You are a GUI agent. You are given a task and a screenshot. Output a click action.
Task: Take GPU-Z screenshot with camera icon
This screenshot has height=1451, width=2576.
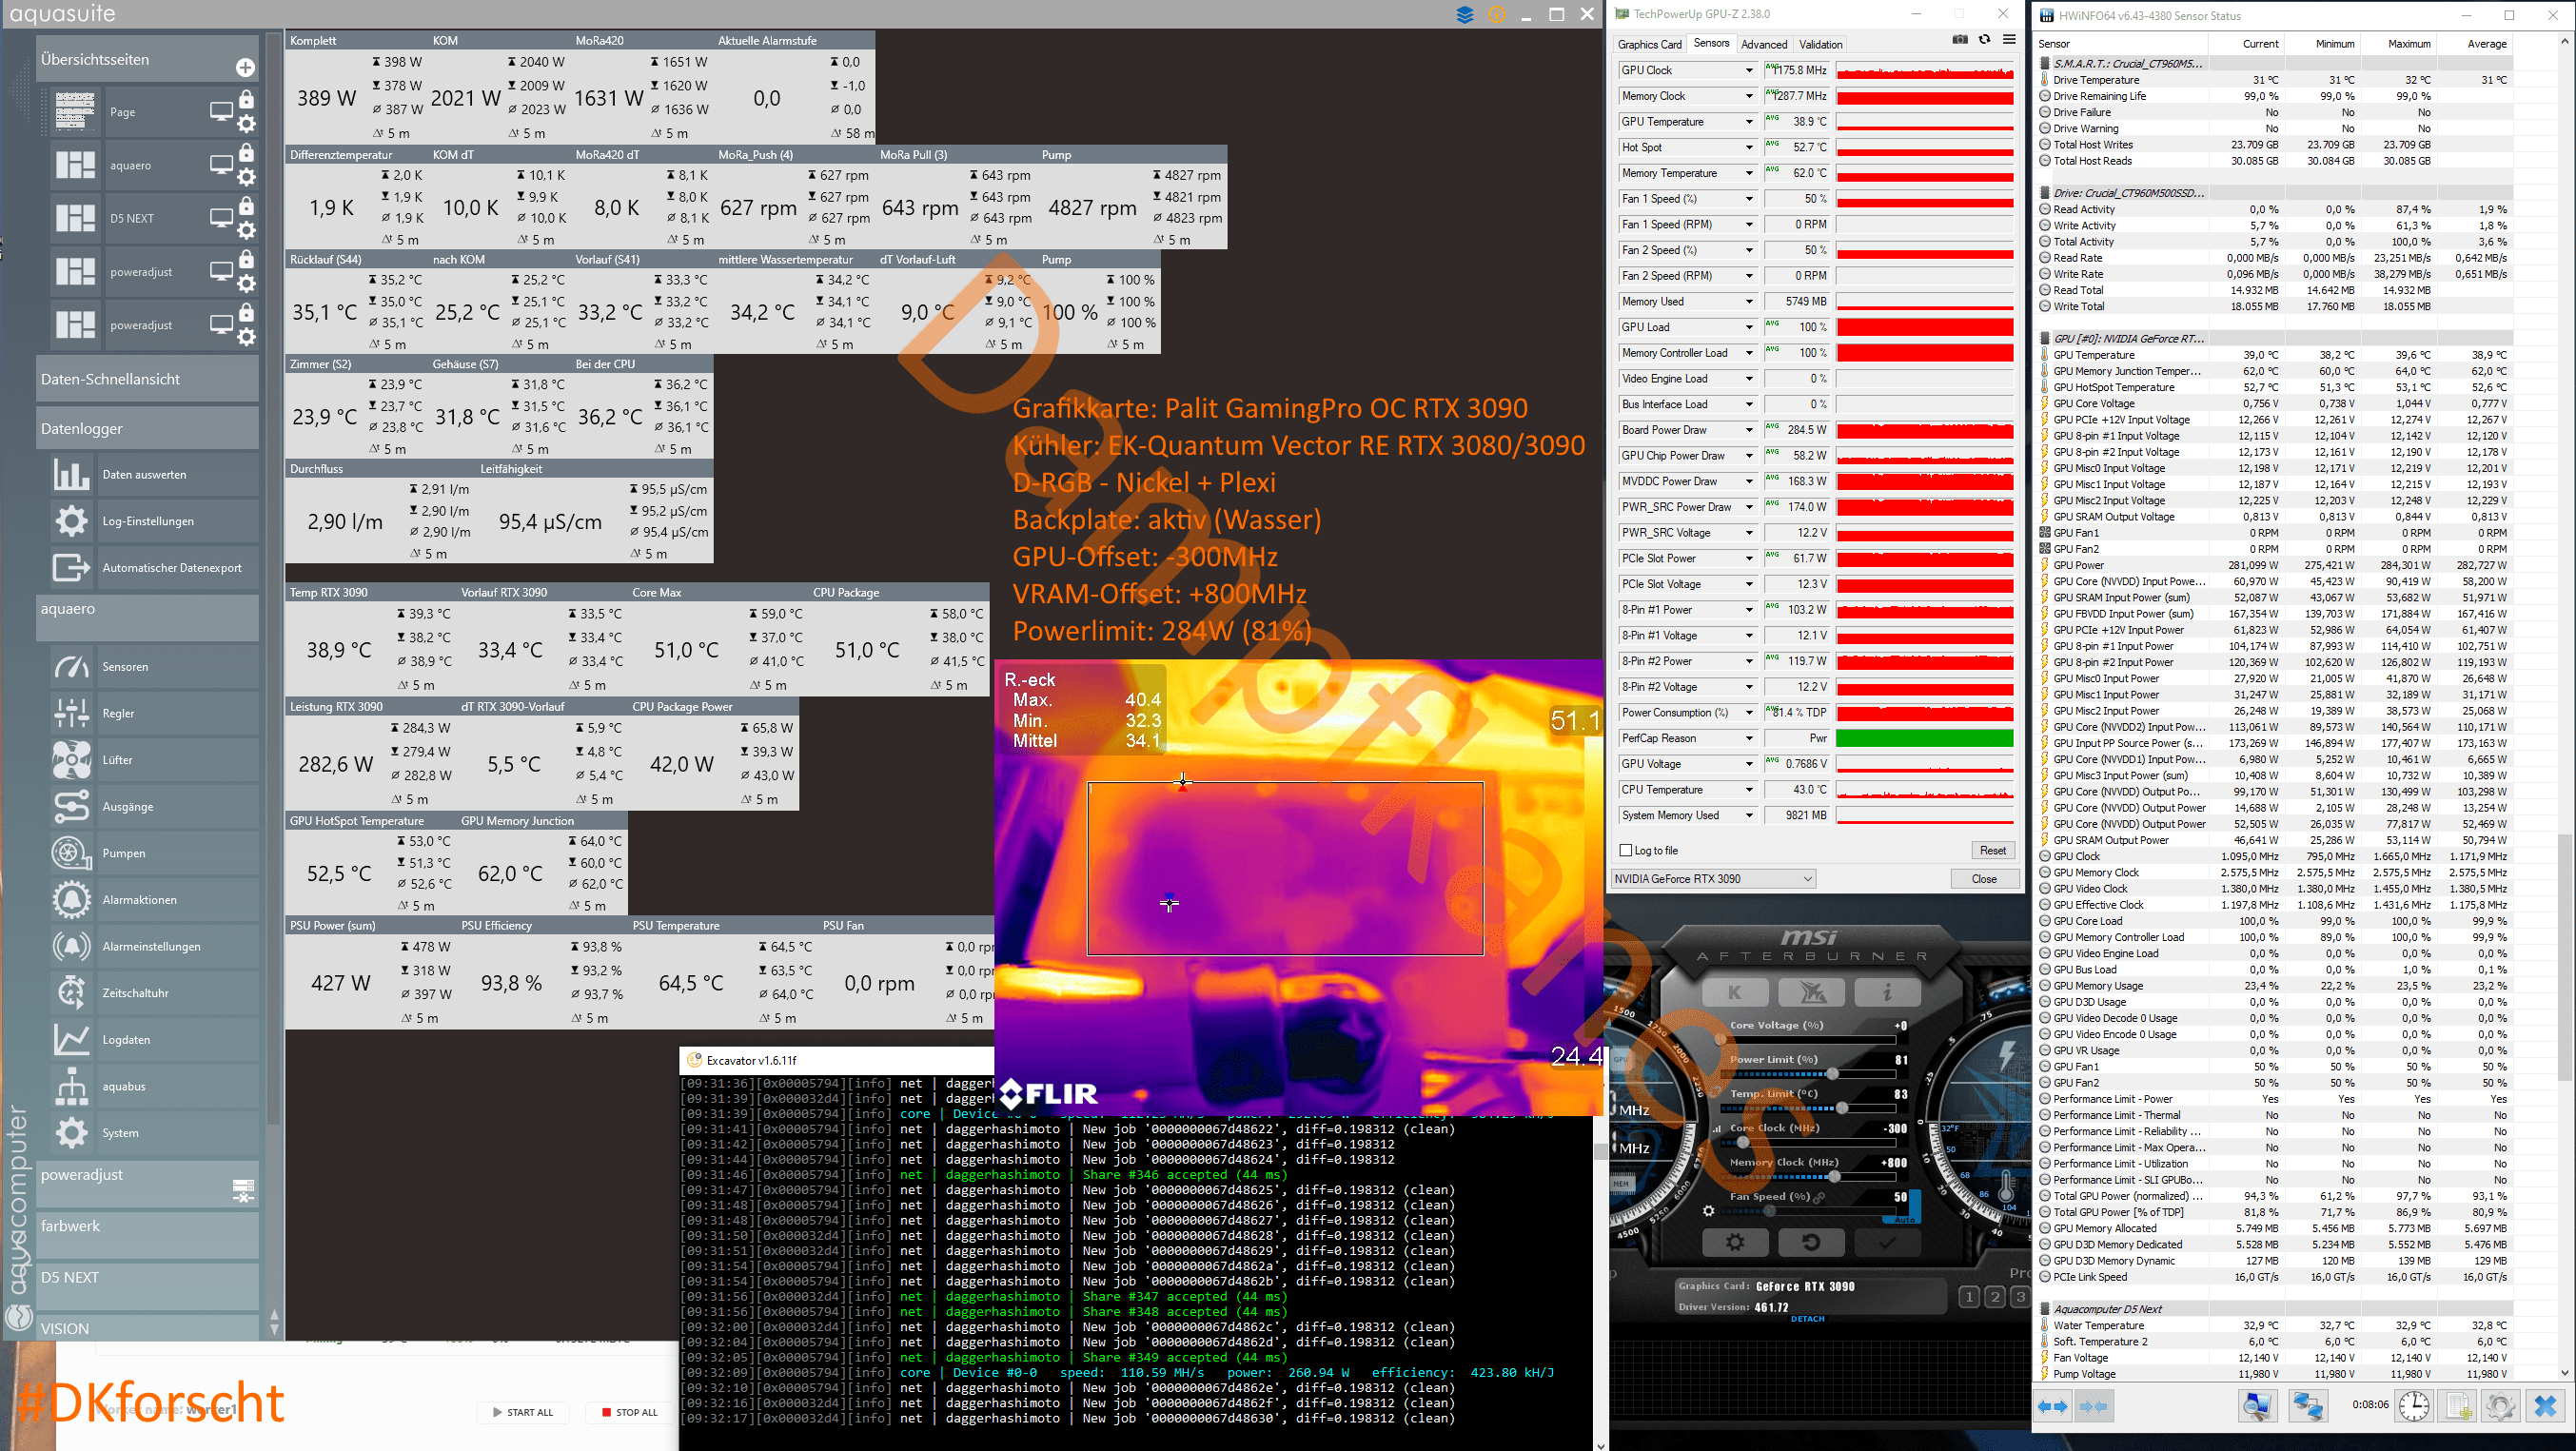tap(1960, 40)
